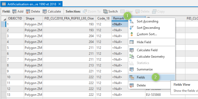Click the Null Remark cell in row 1
This screenshot has height=99, width=198.
point(120,24)
